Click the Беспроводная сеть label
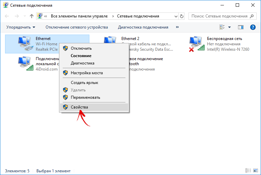The height and width of the screenshot is (175, 261). (x=225, y=39)
